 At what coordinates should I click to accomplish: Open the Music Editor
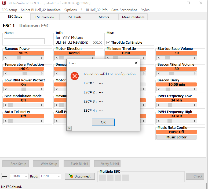pos(176,137)
